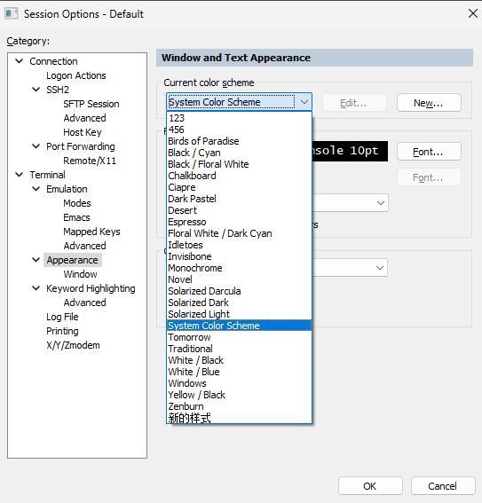Dismiss dialog with Cancel button
This screenshot has height=503, width=482.
click(443, 486)
